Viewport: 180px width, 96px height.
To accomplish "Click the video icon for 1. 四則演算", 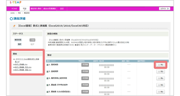I will coord(47,65).
